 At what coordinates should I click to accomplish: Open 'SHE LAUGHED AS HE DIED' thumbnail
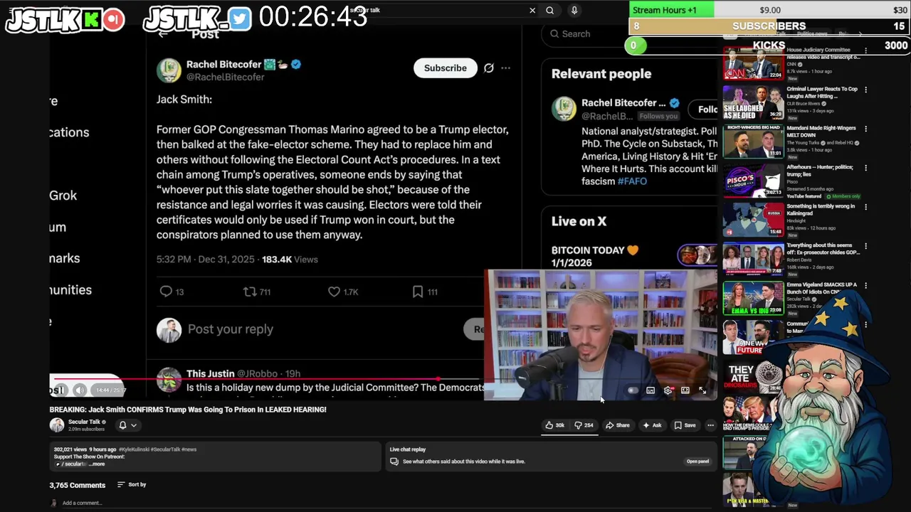click(x=753, y=102)
